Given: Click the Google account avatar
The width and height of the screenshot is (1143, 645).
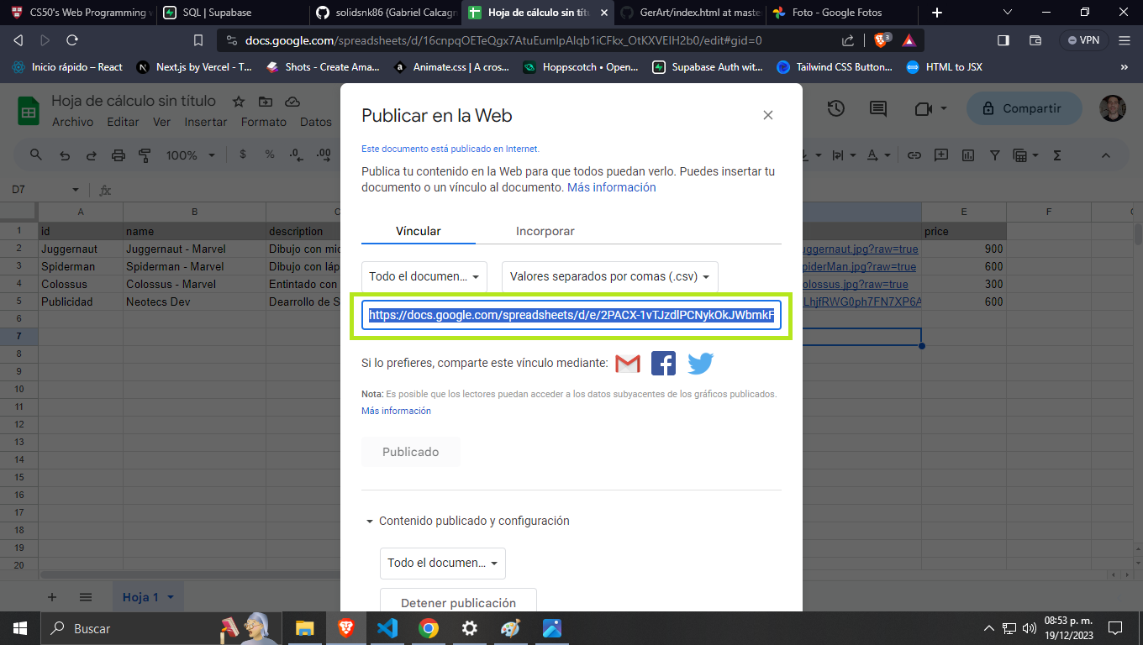Looking at the screenshot, I should [x=1113, y=108].
